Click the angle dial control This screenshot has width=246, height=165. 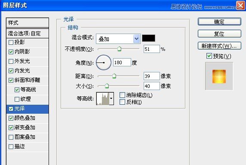coord(104,62)
